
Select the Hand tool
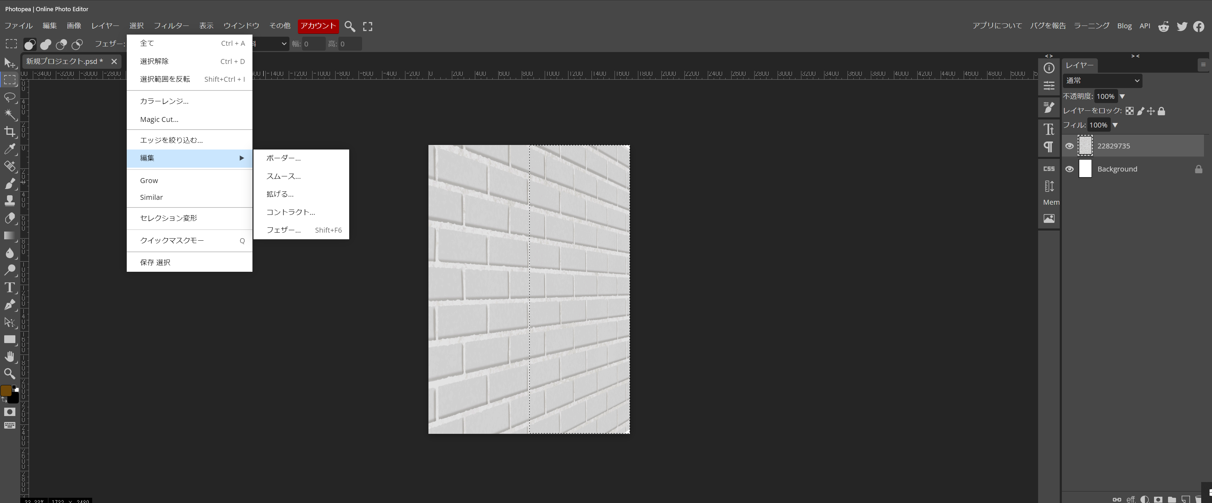pyautogui.click(x=10, y=357)
